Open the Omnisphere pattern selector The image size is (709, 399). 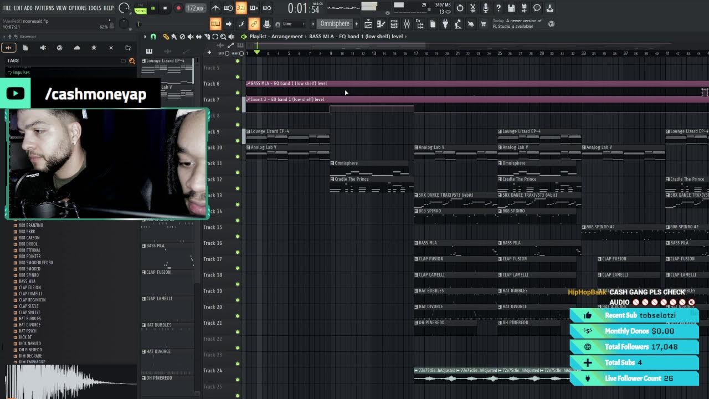[x=335, y=24]
